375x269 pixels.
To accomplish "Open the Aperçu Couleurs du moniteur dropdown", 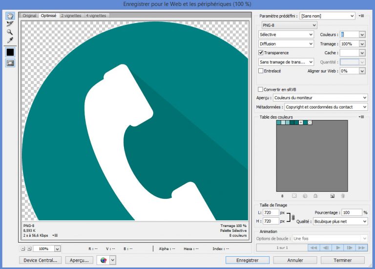I will [x=320, y=98].
